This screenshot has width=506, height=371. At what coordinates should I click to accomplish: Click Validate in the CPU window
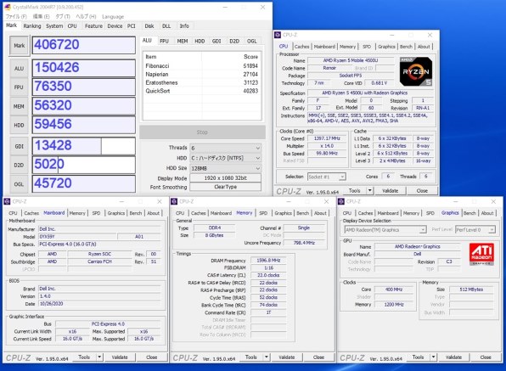pyautogui.click(x=391, y=191)
